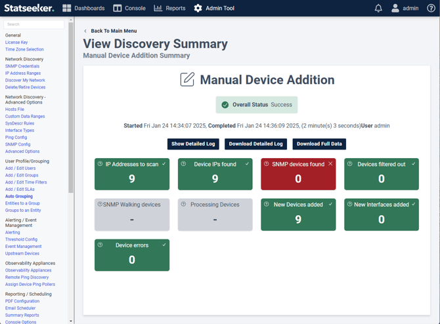The height and width of the screenshot is (324, 440).
Task: Open the Reports menu
Action: (169, 9)
